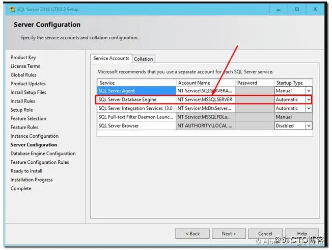Click the Account Name column header

coord(205,83)
